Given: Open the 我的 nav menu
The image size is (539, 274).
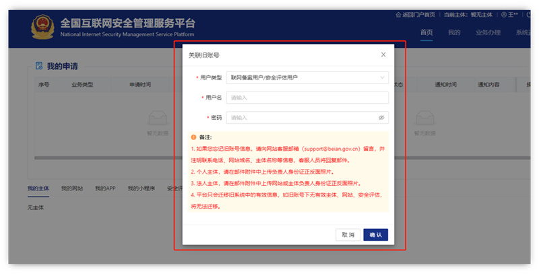Looking at the screenshot, I should pyautogui.click(x=454, y=32).
